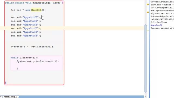
Task: Place the cursor on the 'Iterator i = set.iterator();' line
Action: [32, 47]
